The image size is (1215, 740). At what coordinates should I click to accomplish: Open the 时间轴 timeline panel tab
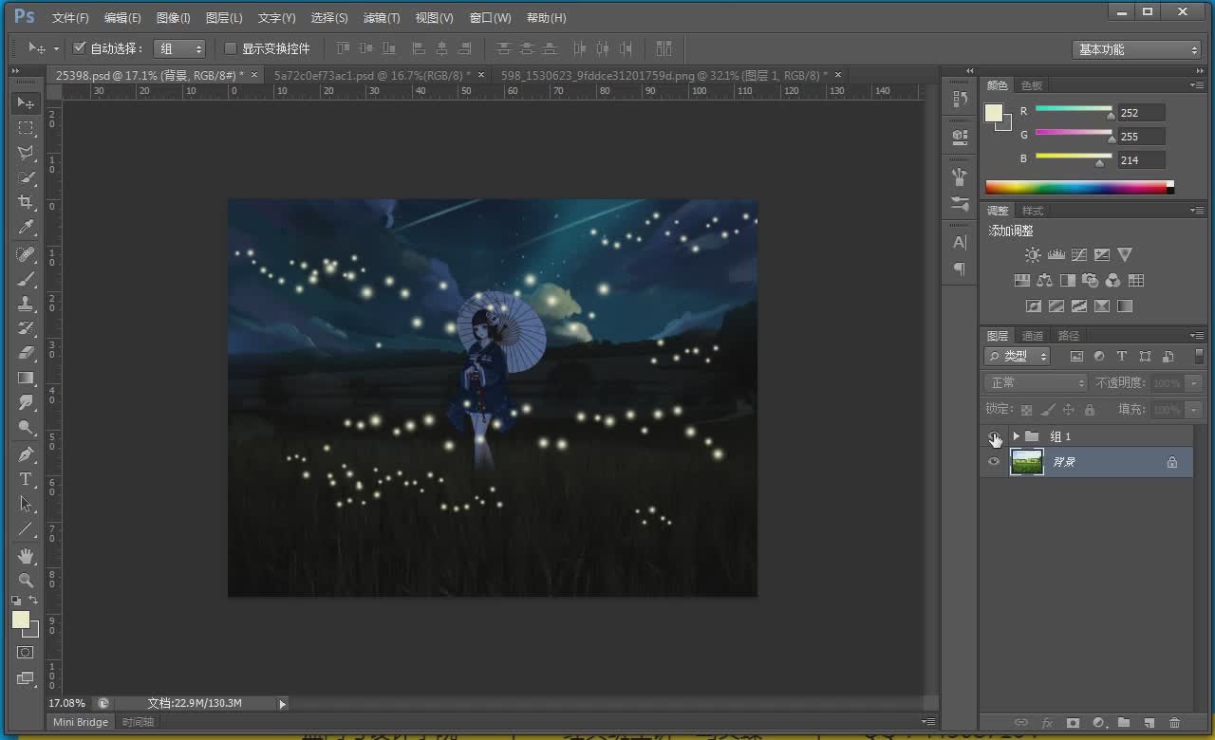(x=138, y=722)
